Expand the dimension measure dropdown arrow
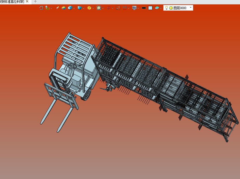The width and height of the screenshot is (240, 179). click(128, 8)
